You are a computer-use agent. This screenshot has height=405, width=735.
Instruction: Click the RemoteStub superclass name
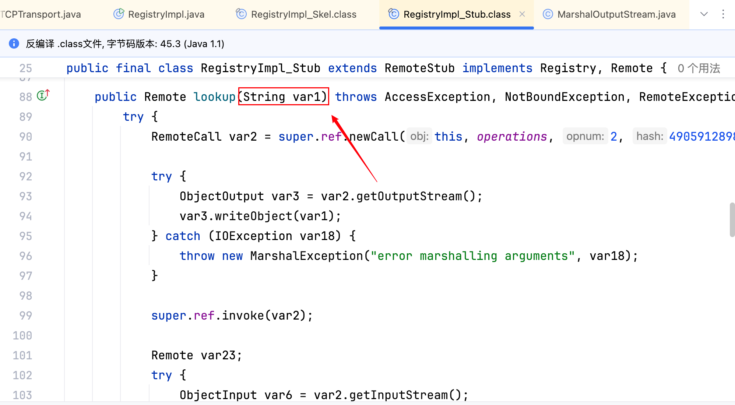[419, 68]
